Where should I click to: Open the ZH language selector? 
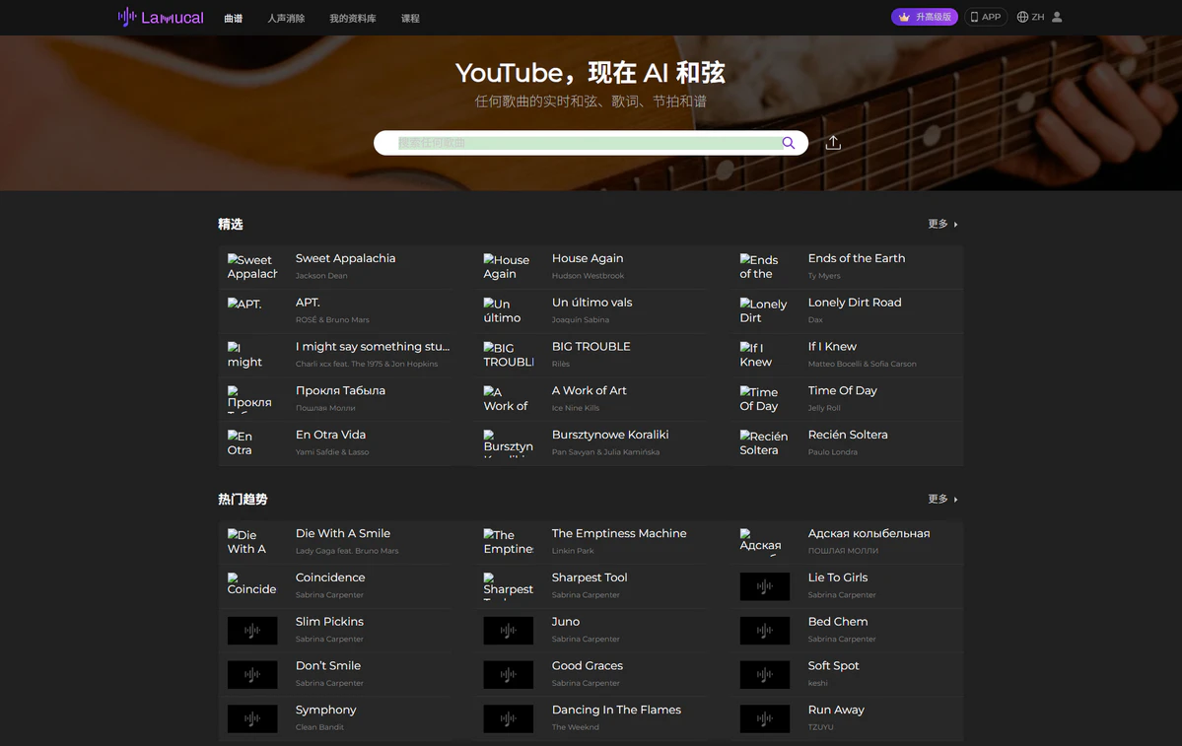(x=1030, y=17)
